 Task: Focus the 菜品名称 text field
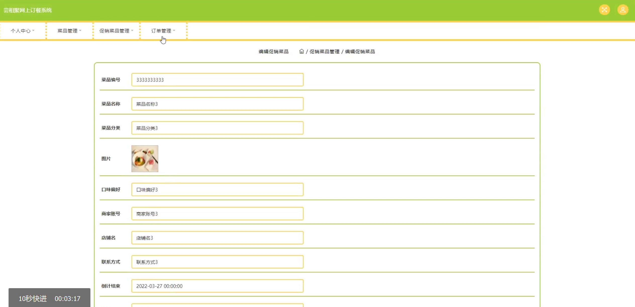point(217,104)
